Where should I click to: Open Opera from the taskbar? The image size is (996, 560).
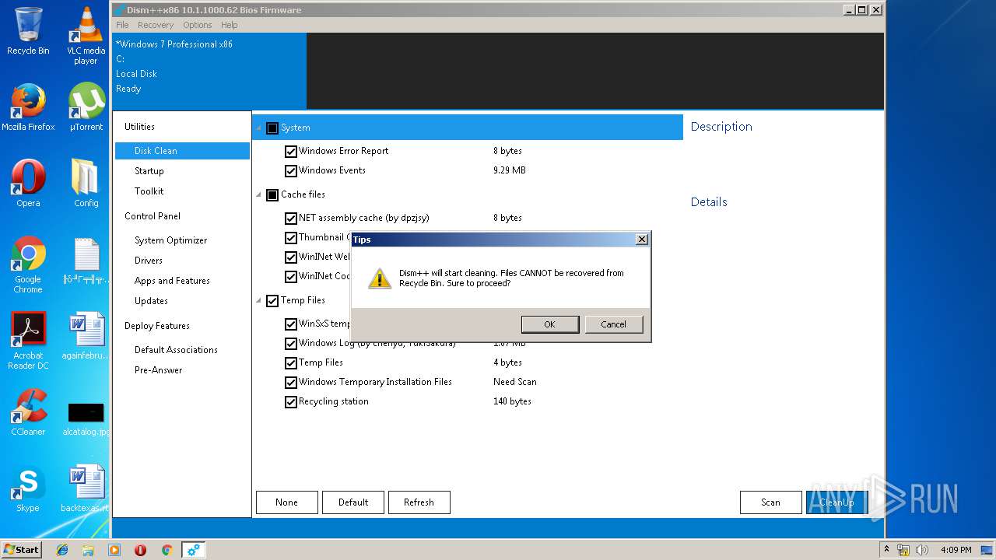140,550
